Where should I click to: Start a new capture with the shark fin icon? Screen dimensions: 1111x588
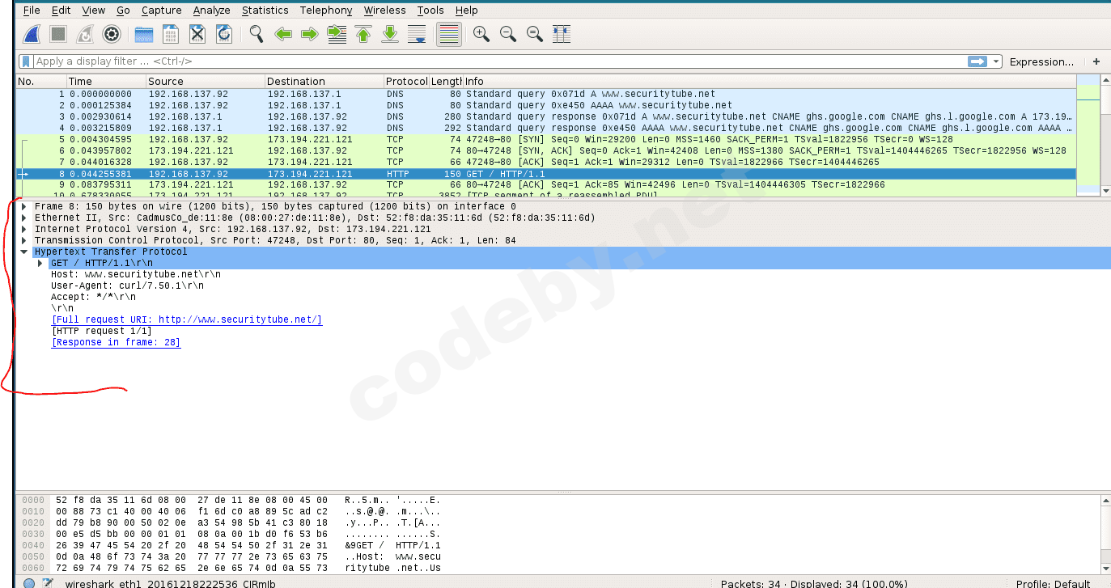click(32, 34)
